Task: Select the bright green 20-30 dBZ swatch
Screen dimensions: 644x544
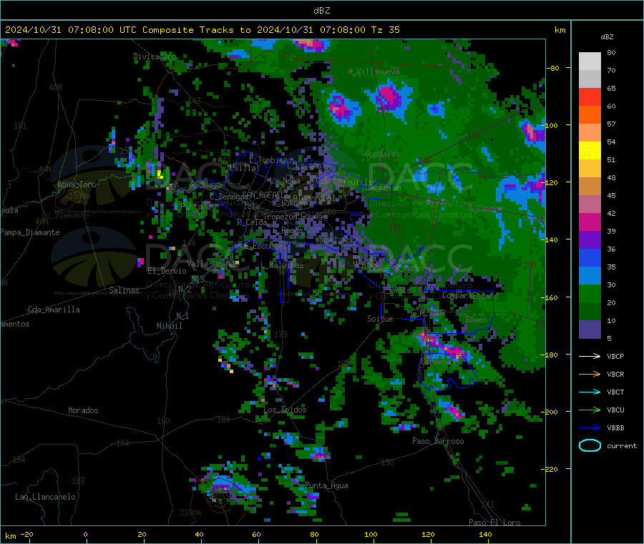Action: pyautogui.click(x=590, y=294)
